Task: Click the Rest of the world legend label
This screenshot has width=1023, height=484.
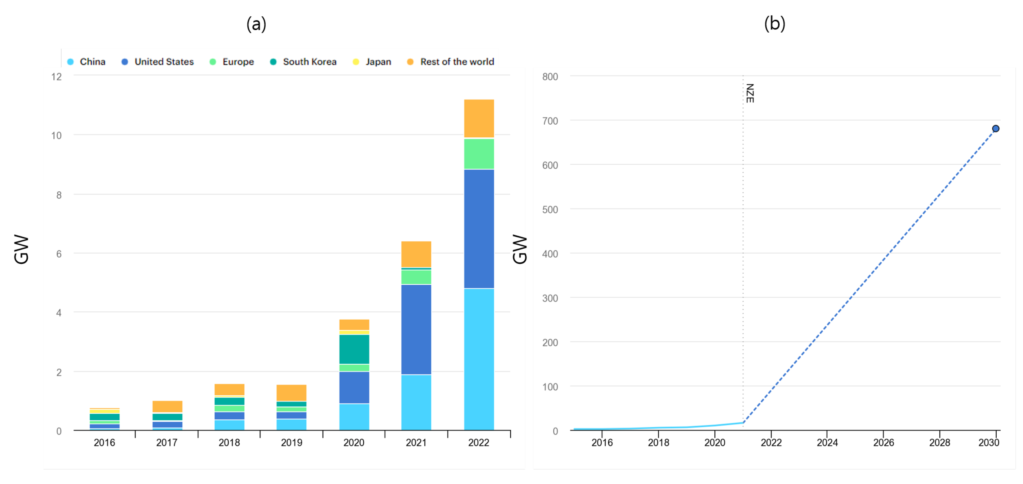Action: point(457,62)
